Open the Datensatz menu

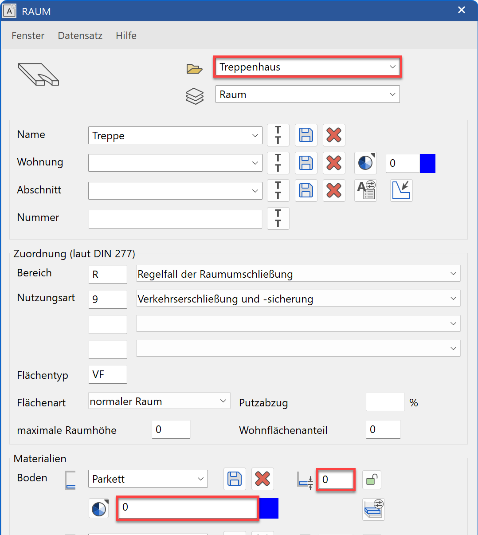[x=80, y=35]
